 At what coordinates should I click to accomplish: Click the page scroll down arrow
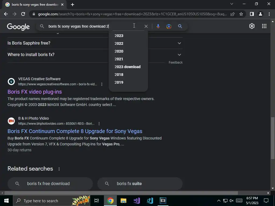click(273, 188)
